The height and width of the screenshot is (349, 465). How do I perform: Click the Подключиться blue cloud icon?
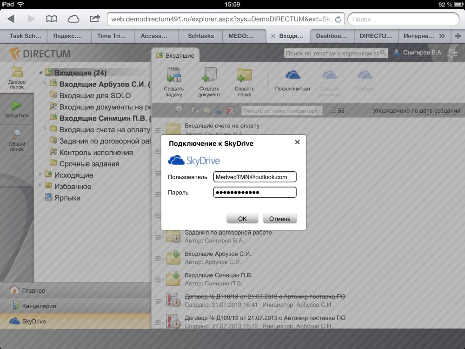[292, 75]
